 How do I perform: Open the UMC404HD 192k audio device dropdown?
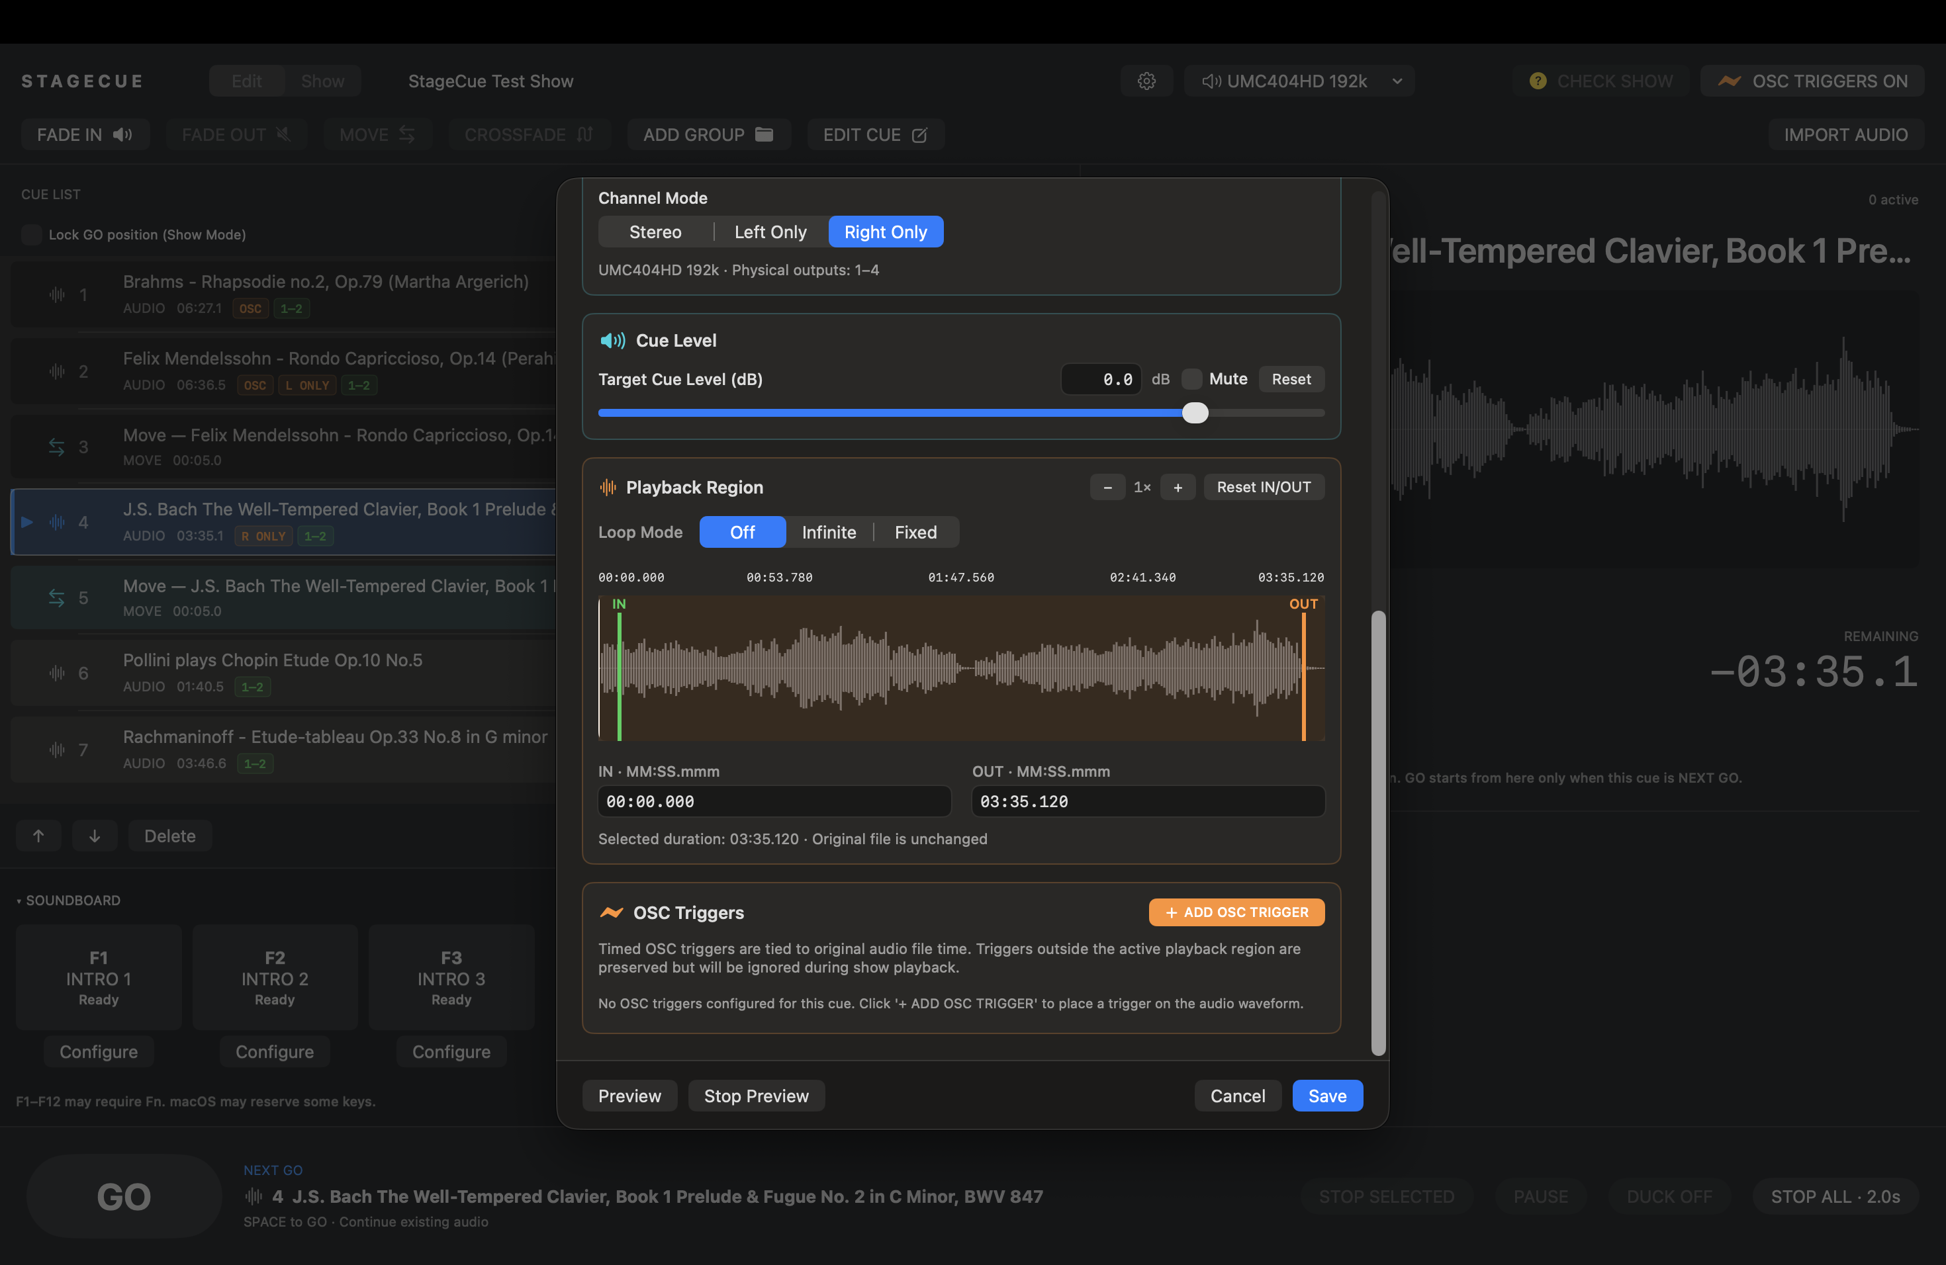(x=1299, y=81)
